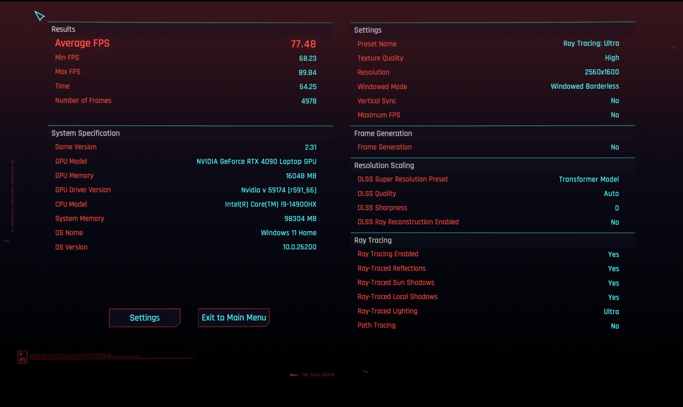Viewport: 683px width, 407px height.
Task: Click the Resolution Scaling header
Action: pyautogui.click(x=384, y=166)
